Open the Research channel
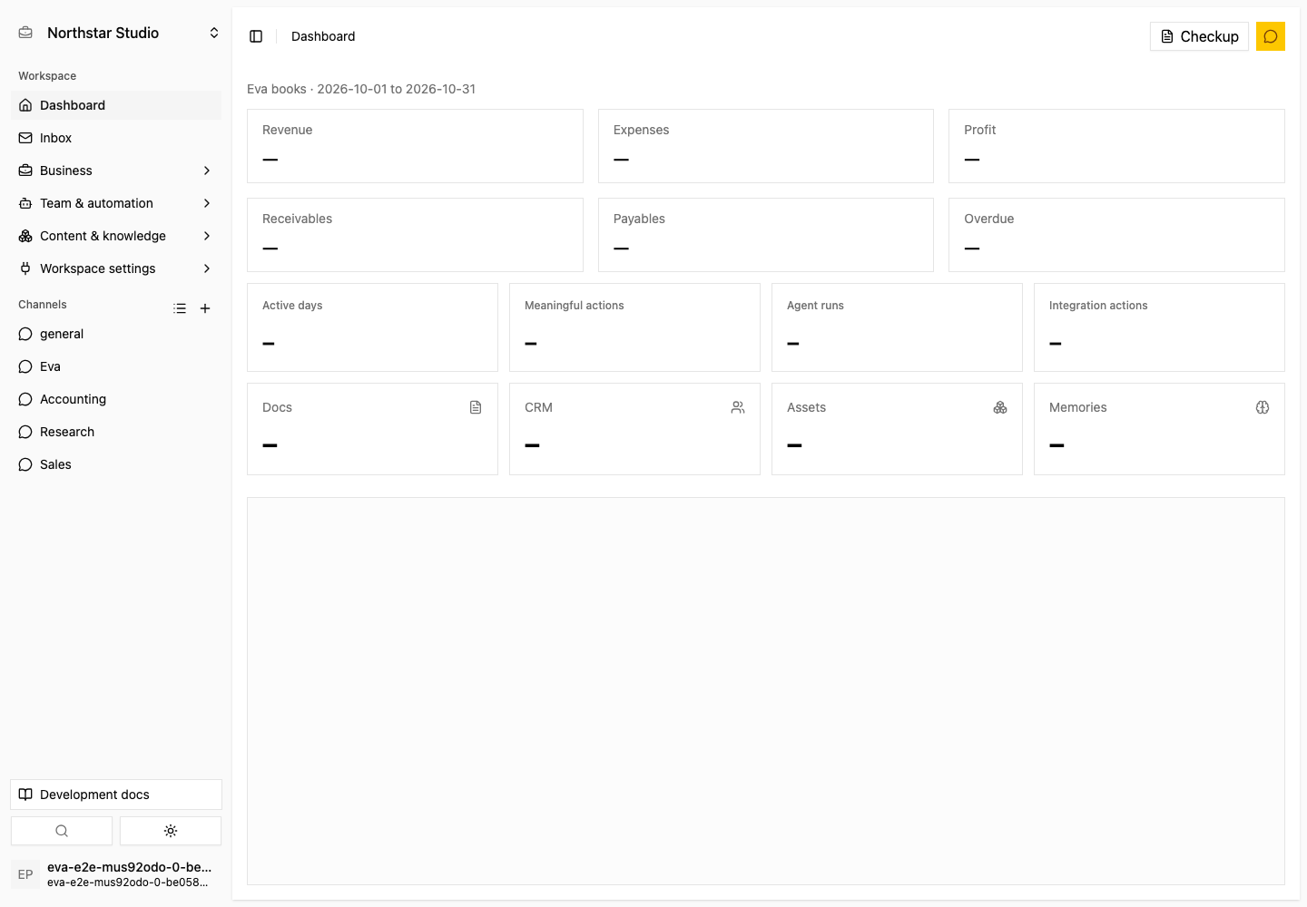The image size is (1307, 907). coord(116,432)
